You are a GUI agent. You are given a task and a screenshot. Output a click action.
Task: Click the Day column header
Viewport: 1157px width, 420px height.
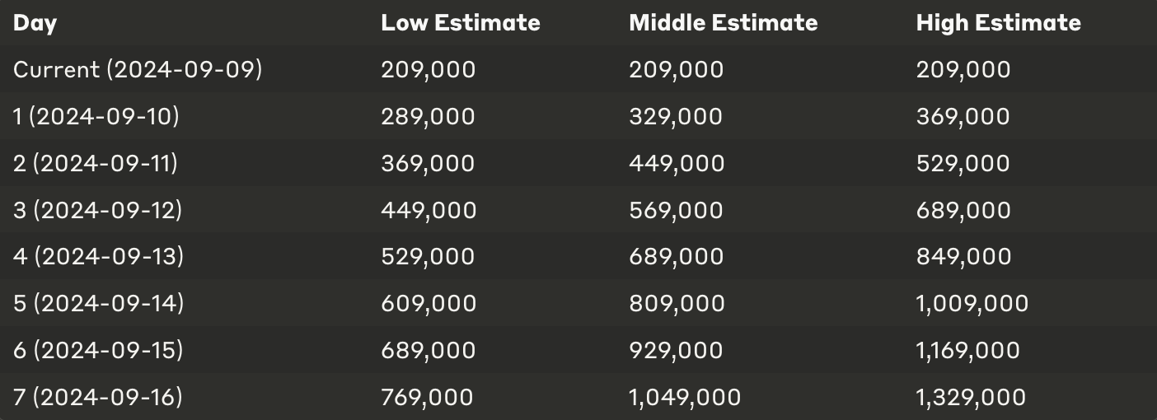click(x=35, y=23)
